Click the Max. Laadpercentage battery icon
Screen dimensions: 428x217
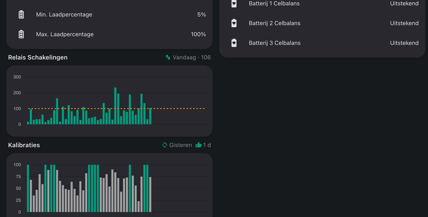tap(21, 34)
